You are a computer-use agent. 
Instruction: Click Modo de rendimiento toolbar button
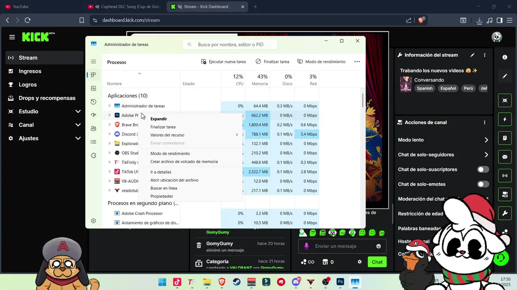[322, 62]
